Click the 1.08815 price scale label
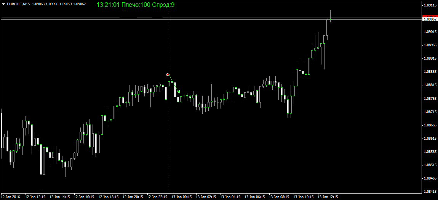The image size is (438, 200). coord(430,85)
